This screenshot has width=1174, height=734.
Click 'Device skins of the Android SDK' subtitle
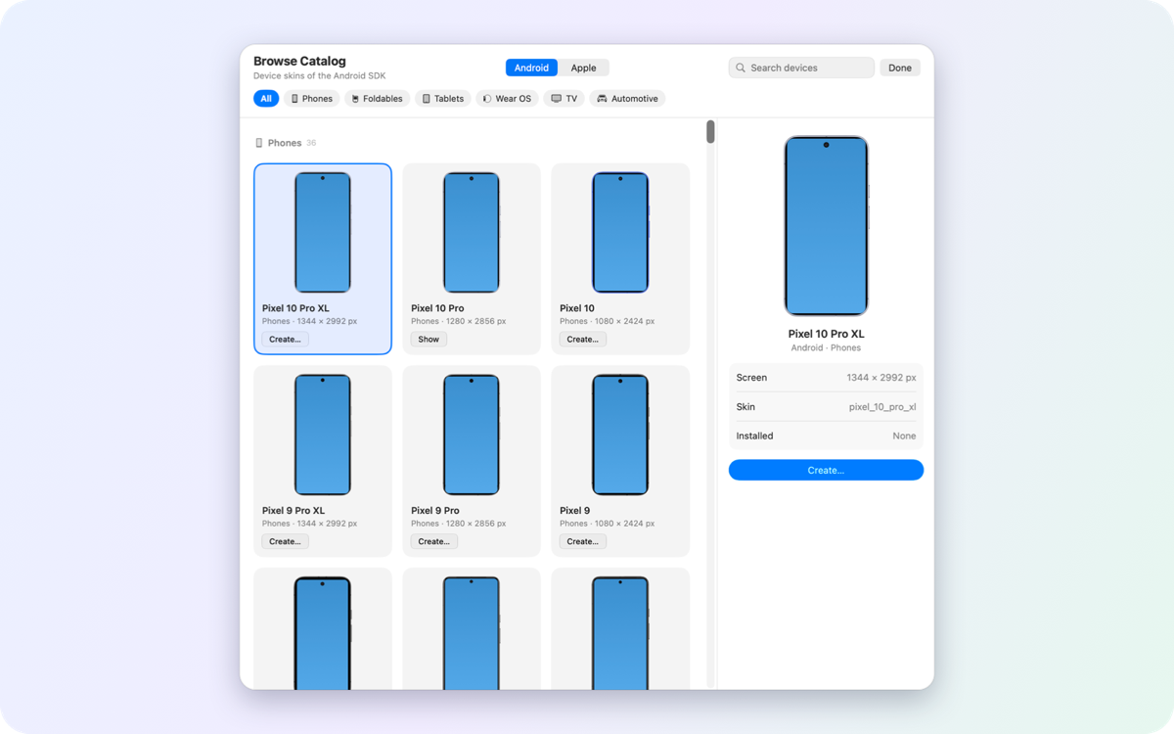point(320,75)
